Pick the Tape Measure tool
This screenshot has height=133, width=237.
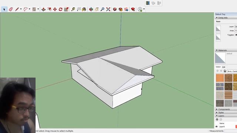coord(73,9)
